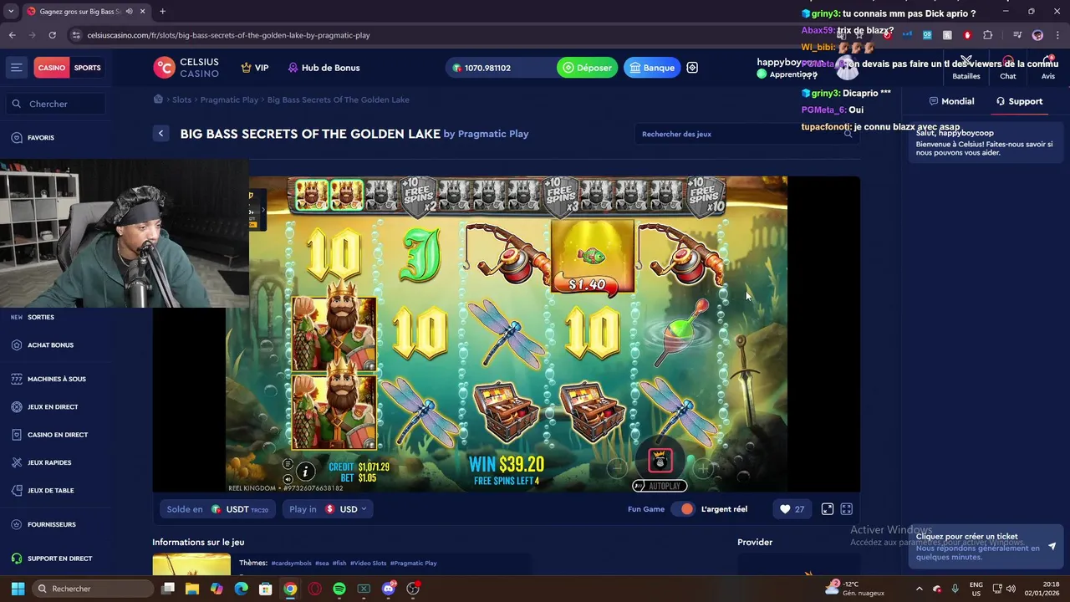Open the Play in USD dropdown
Screen dimensions: 1070x602
328,509
